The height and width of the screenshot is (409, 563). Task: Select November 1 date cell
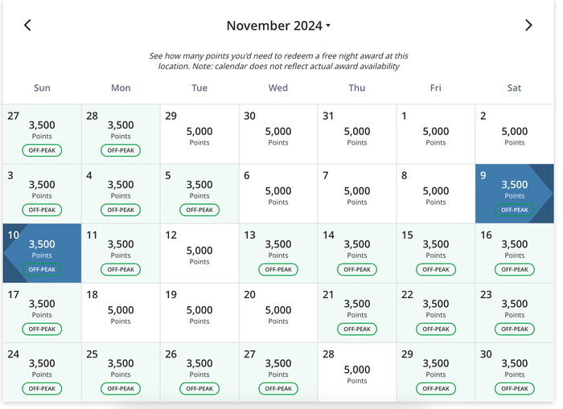436,134
